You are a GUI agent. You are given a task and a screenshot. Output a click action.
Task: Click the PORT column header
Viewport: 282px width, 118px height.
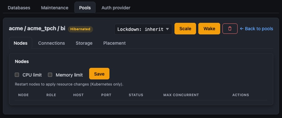click(106, 95)
